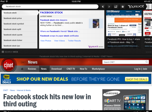Select suggestion 'facebook stock price'
152x112 pixels.
pyautogui.click(x=19, y=18)
